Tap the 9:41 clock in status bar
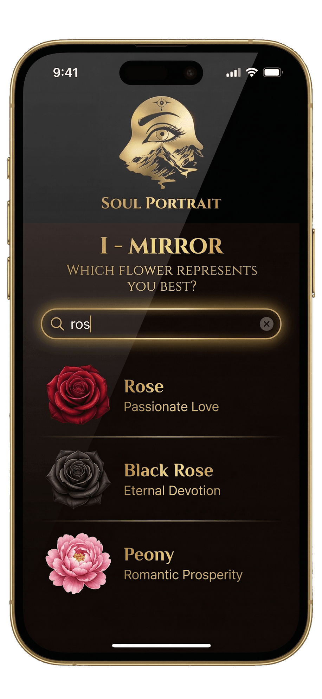Screen dimensions: 322x699 point(65,73)
